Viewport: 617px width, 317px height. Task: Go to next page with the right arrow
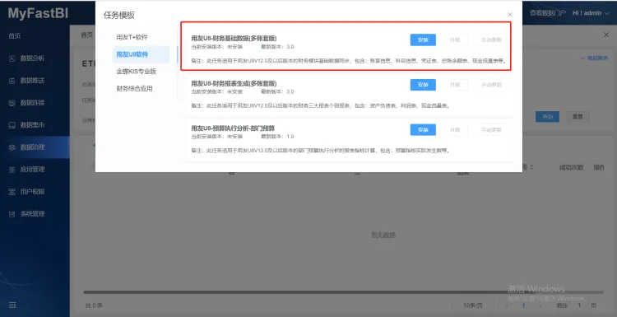(540, 305)
